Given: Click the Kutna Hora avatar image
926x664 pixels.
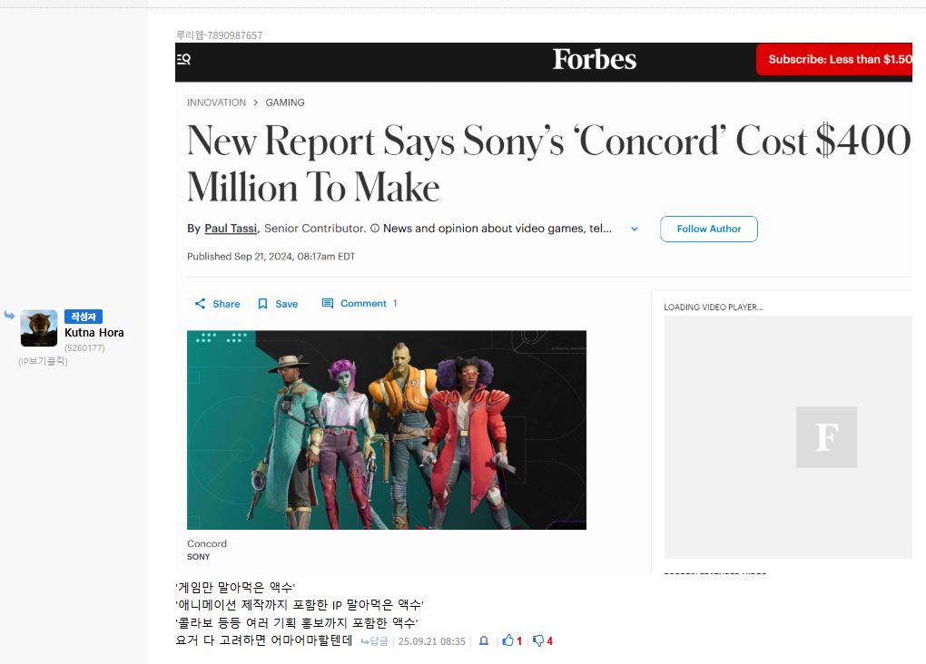Looking at the screenshot, I should [x=39, y=328].
